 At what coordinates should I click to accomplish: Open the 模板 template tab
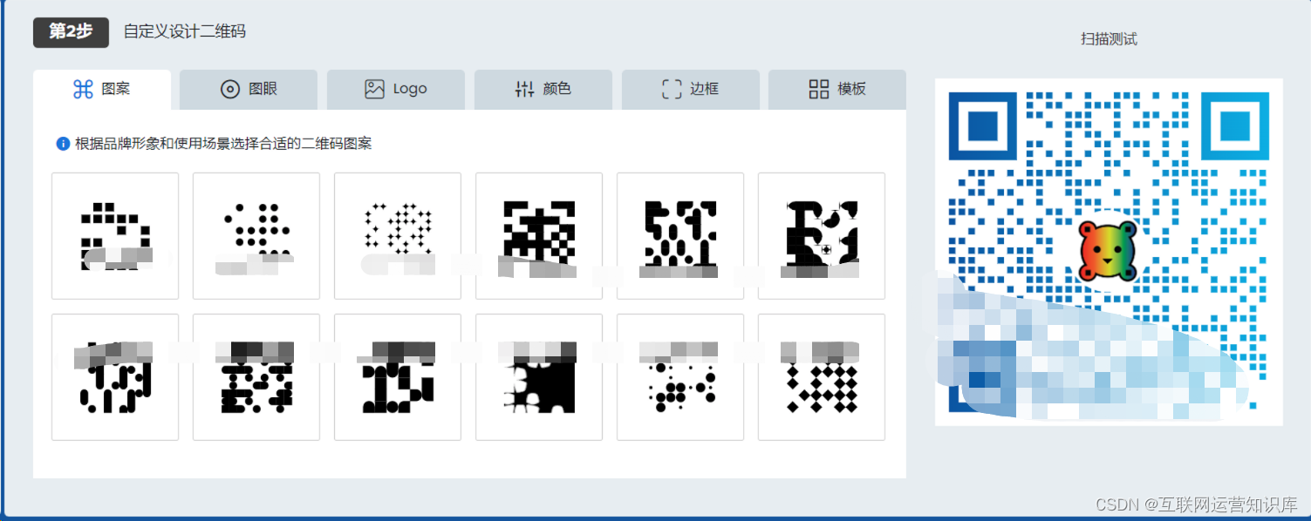coord(837,89)
